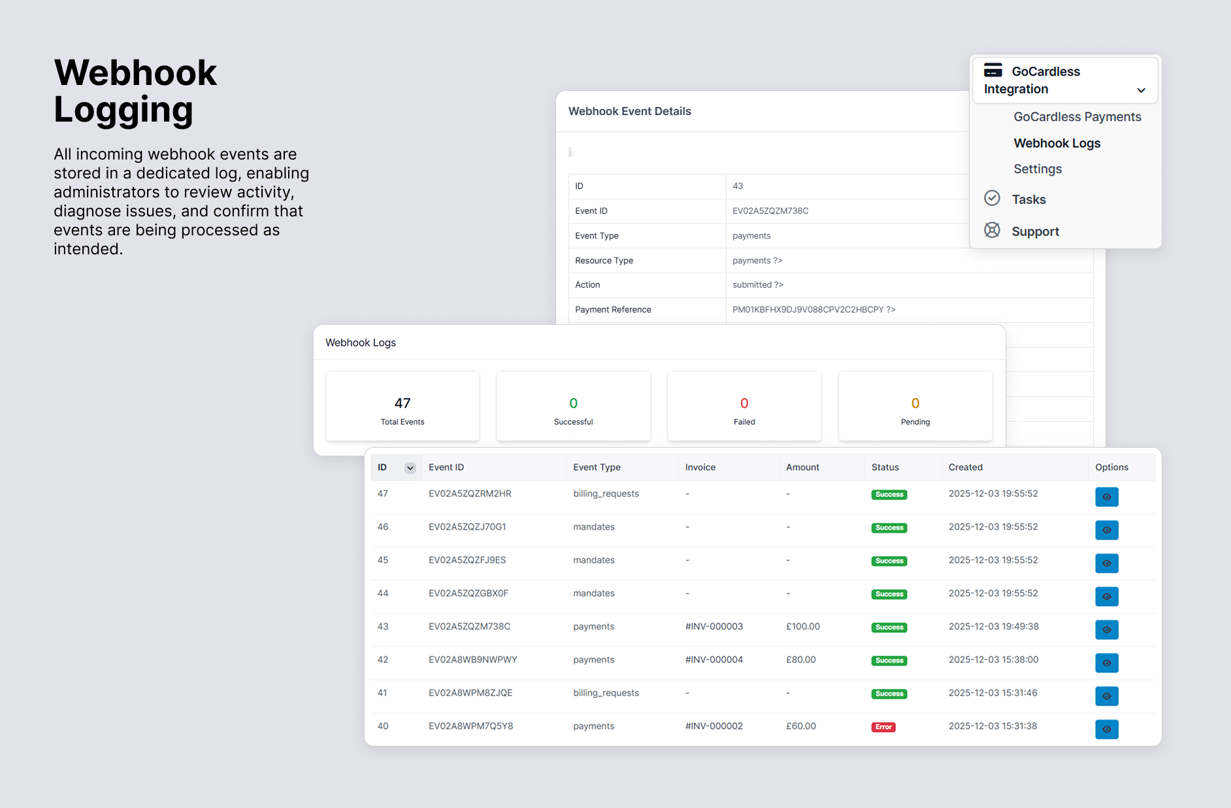The width and height of the screenshot is (1231, 808).
Task: Open view icon for payments event 43
Action: tap(1106, 630)
